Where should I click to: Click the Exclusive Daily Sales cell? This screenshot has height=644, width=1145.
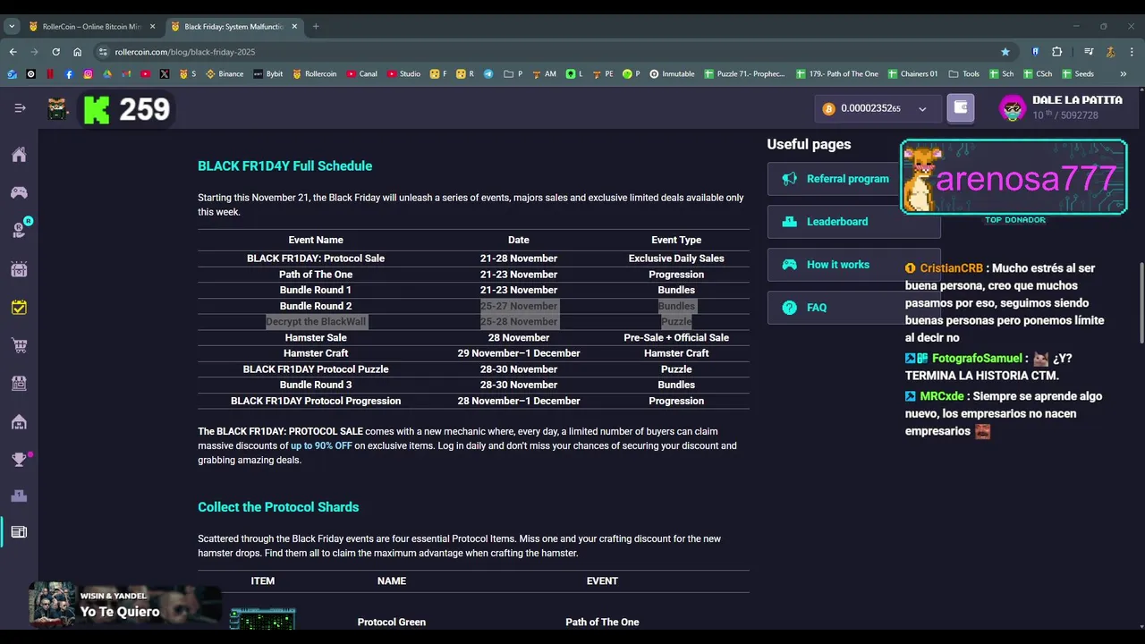[x=676, y=258]
